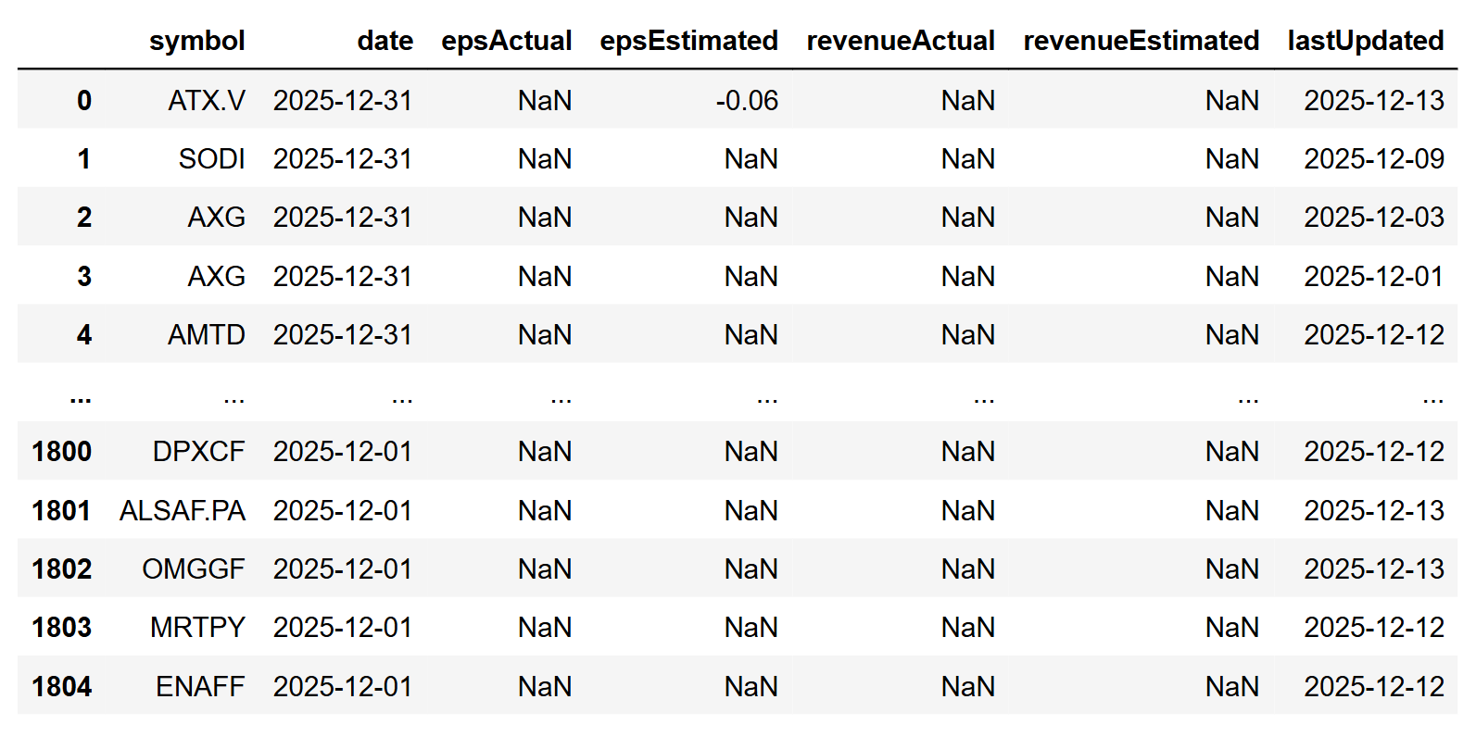Screen dimensions: 1476x737
Task: Select row index 1800
Action: [x=61, y=452]
